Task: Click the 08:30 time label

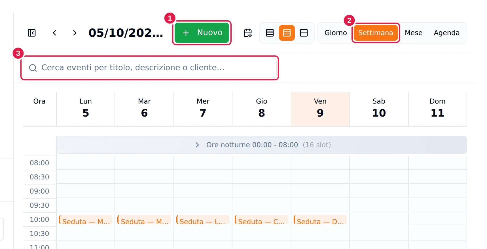Action: tap(39, 177)
